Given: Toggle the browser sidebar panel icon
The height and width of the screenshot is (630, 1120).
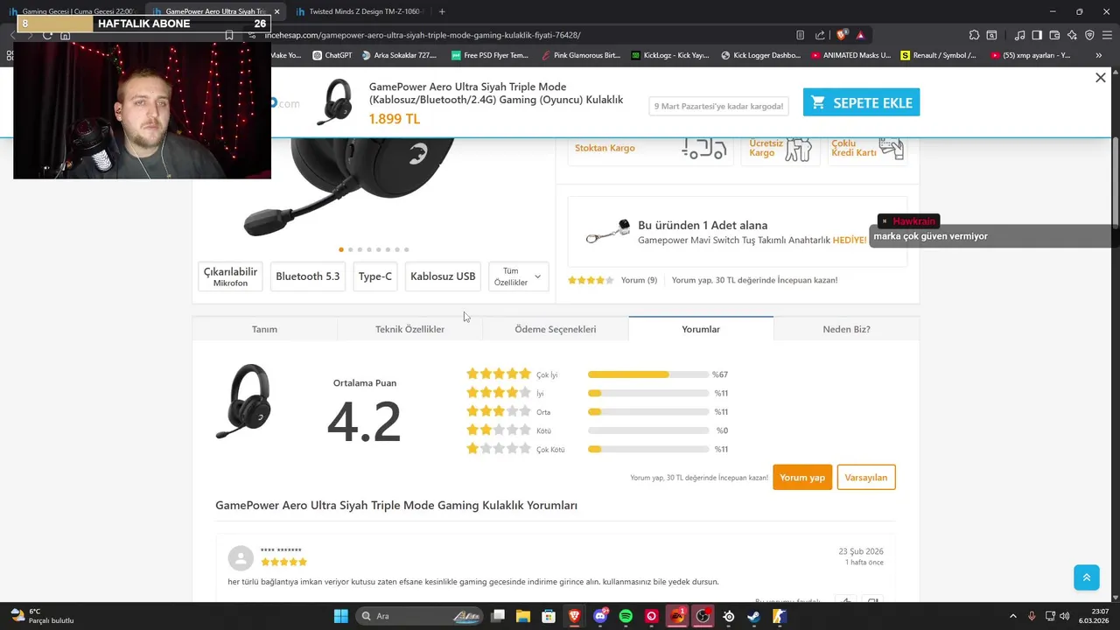Looking at the screenshot, I should tap(1037, 35).
